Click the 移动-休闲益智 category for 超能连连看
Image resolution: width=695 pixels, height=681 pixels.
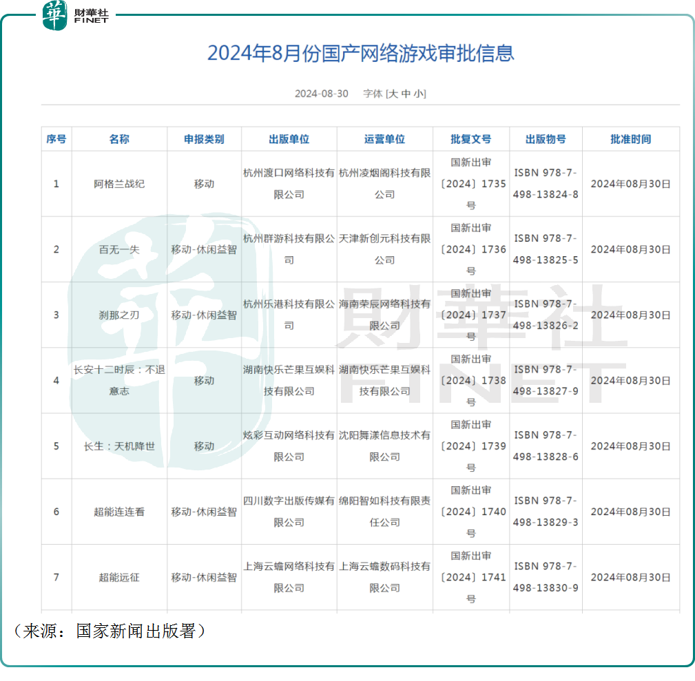pyautogui.click(x=204, y=512)
